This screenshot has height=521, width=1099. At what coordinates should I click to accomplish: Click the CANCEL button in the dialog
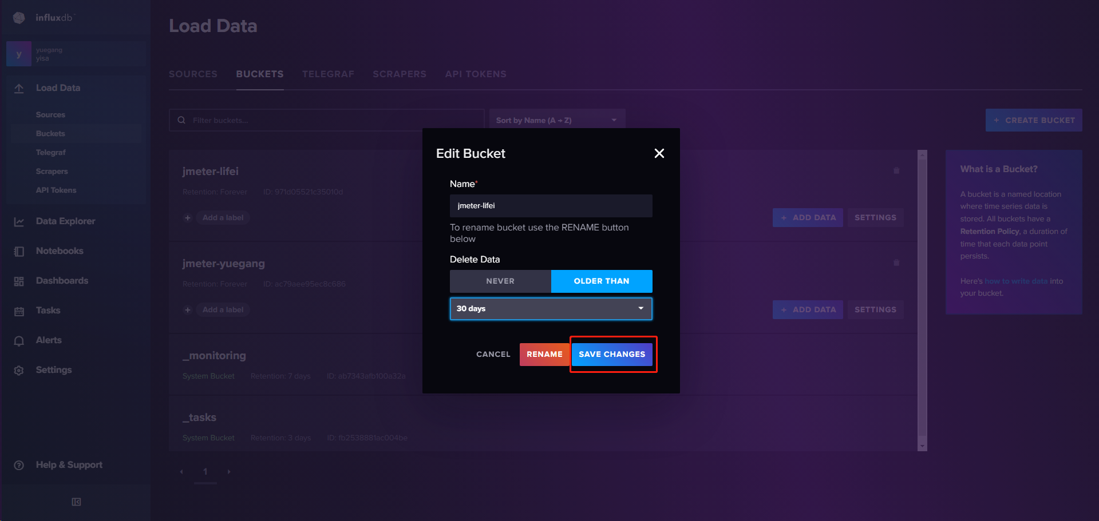[493, 355]
